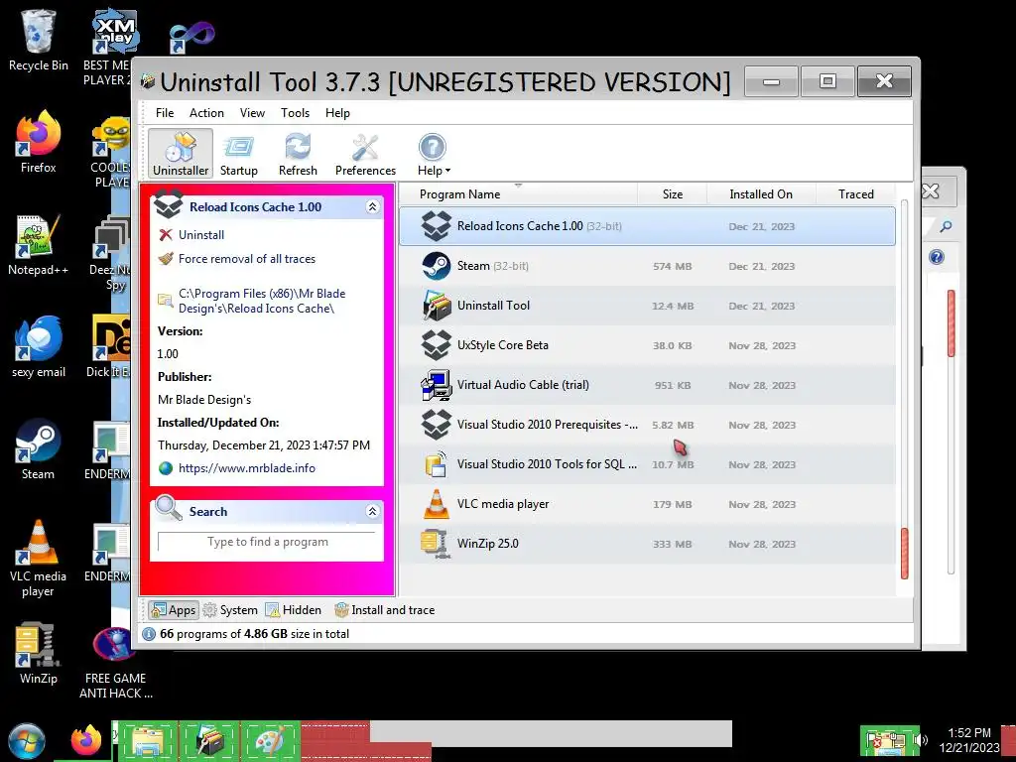Collapse the Reload Icons Cache details panel
Image resolution: width=1016 pixels, height=762 pixels.
point(373,206)
